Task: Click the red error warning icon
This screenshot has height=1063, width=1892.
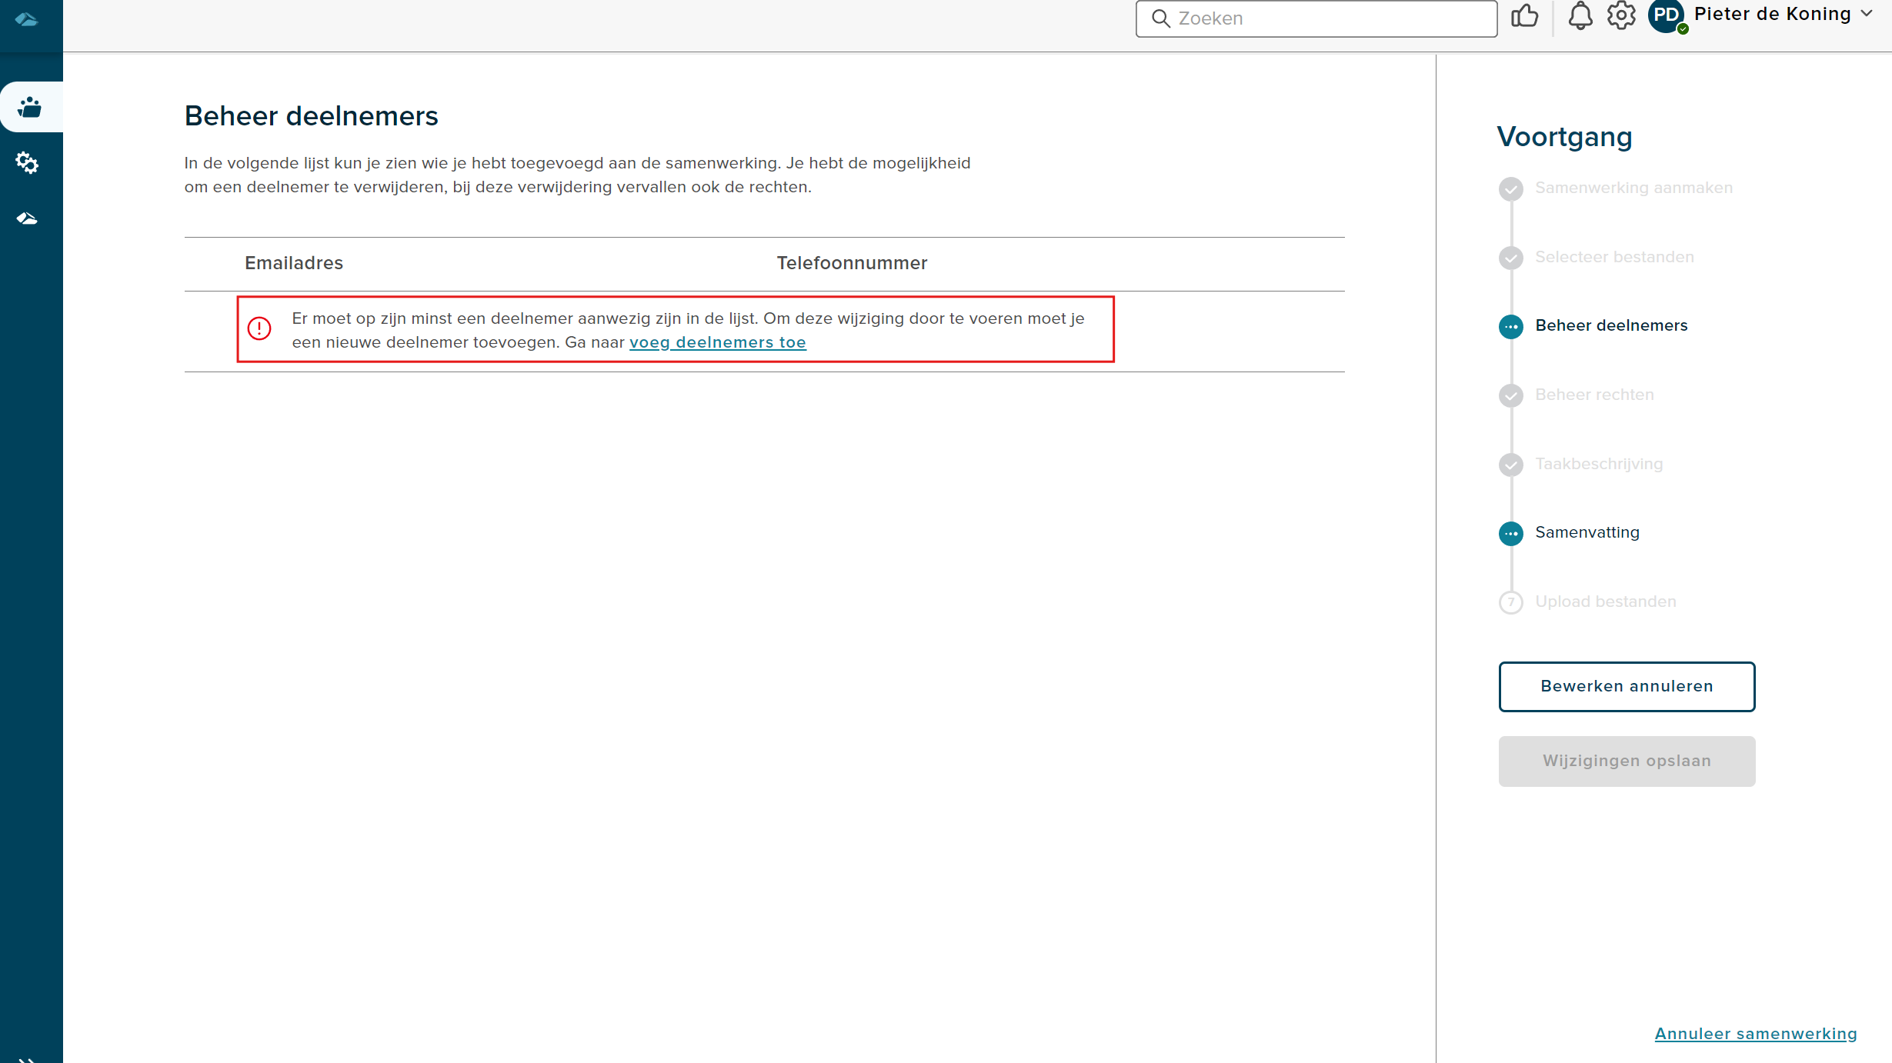Action: (259, 328)
